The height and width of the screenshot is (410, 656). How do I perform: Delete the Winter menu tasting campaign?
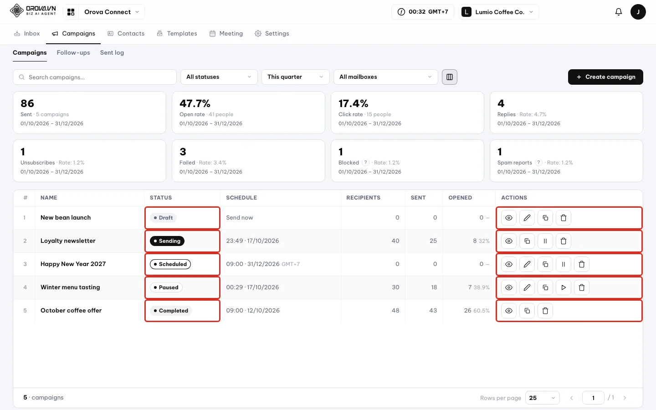point(582,287)
